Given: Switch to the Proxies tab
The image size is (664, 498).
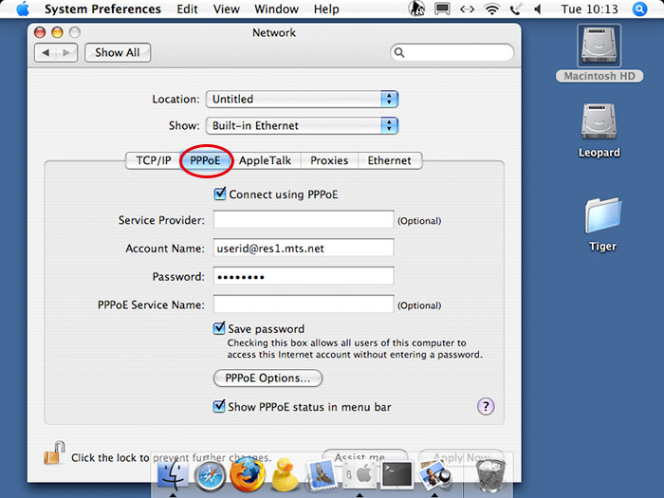Looking at the screenshot, I should (329, 160).
